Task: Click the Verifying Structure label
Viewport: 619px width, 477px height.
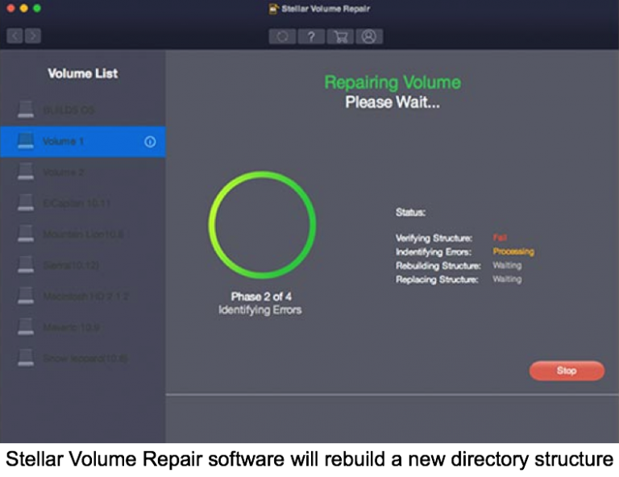Action: coord(434,238)
